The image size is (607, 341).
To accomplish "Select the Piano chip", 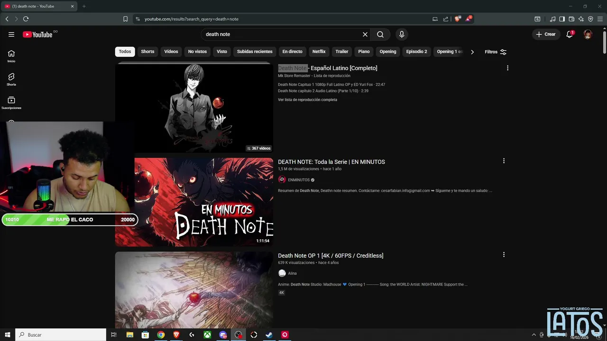I will pyautogui.click(x=364, y=52).
